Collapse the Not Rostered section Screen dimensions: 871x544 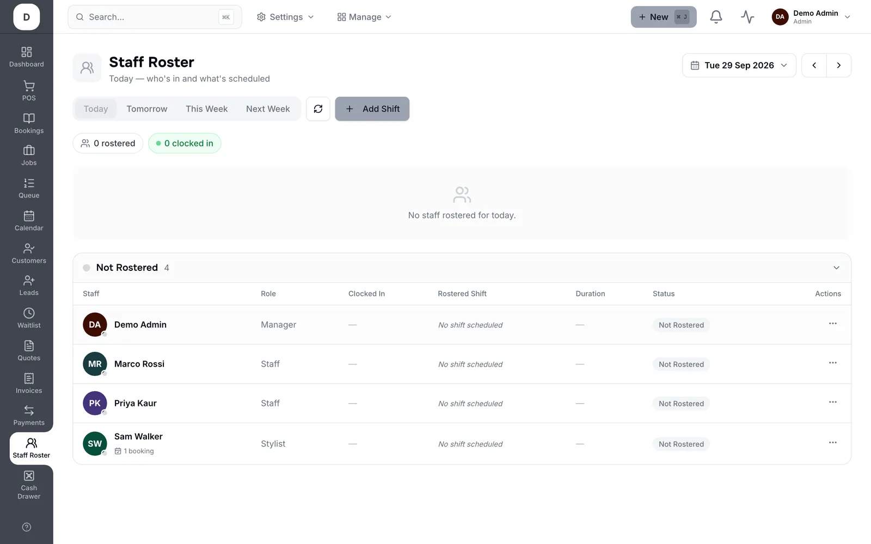pyautogui.click(x=836, y=268)
